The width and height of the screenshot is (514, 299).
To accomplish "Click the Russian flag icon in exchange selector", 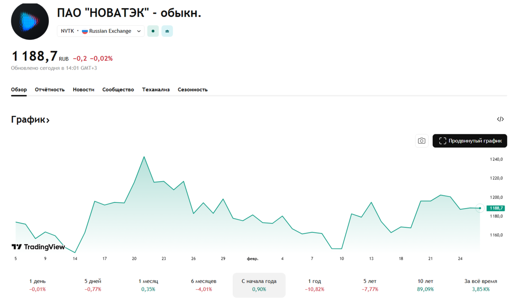I will 85,31.
